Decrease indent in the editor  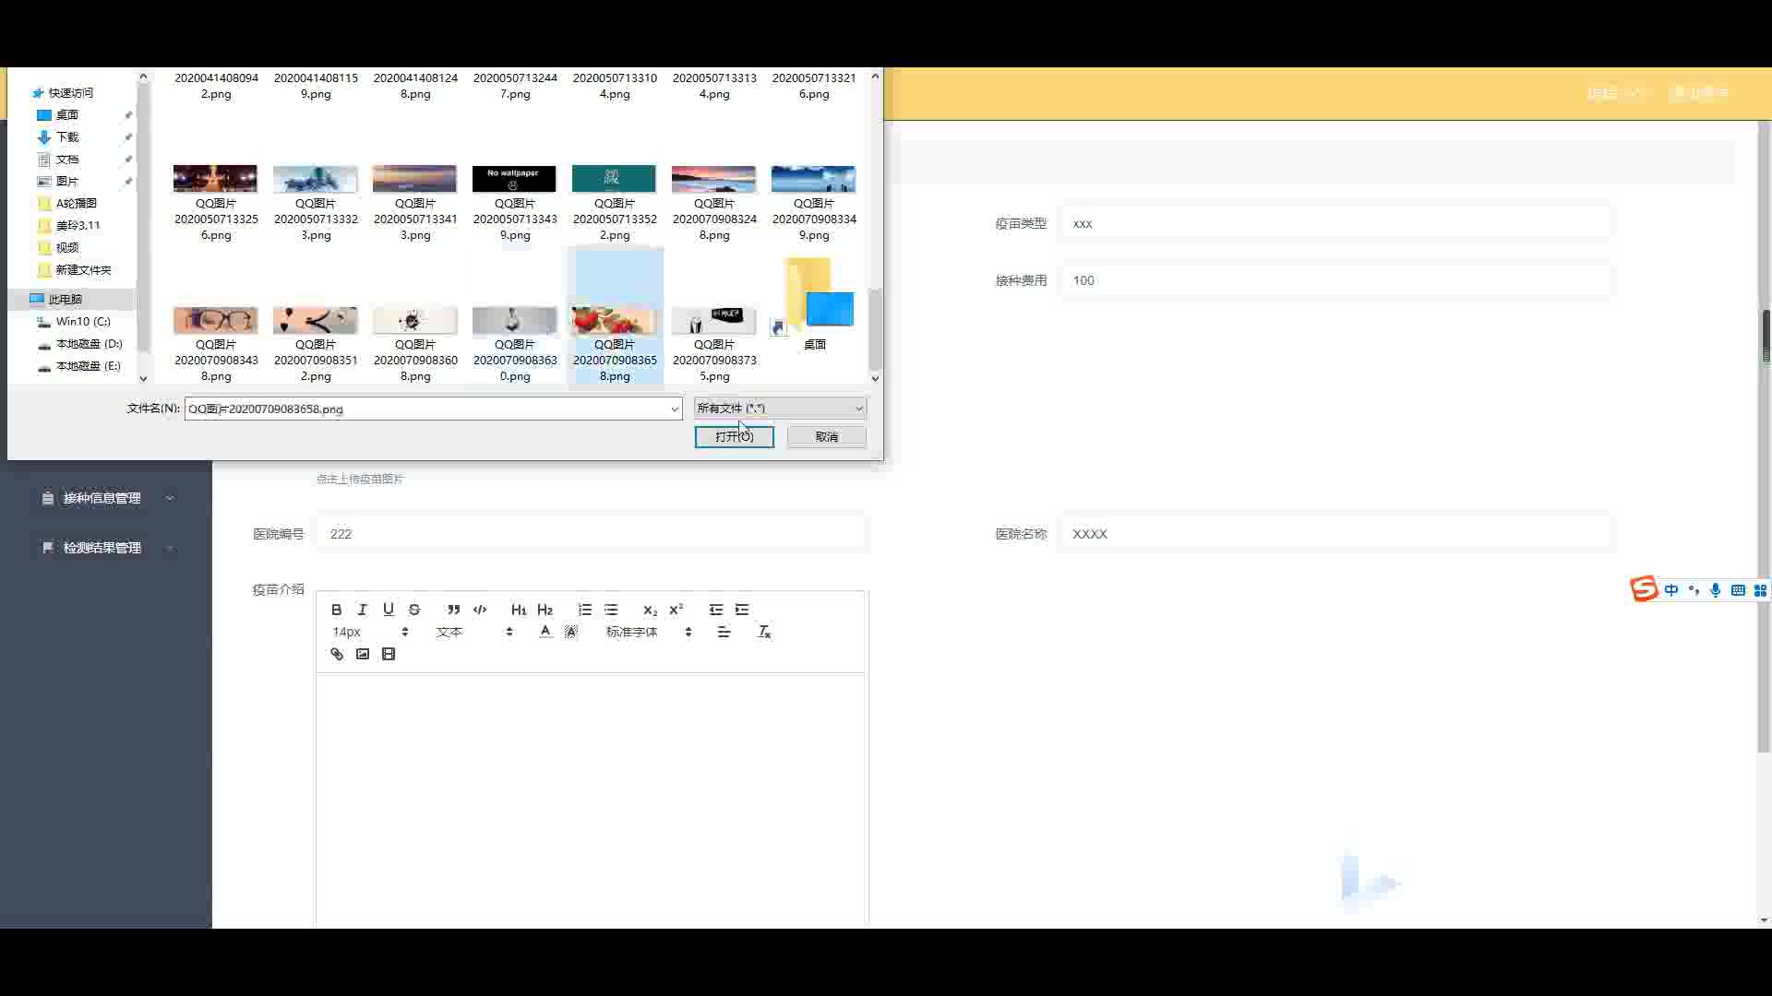click(715, 610)
